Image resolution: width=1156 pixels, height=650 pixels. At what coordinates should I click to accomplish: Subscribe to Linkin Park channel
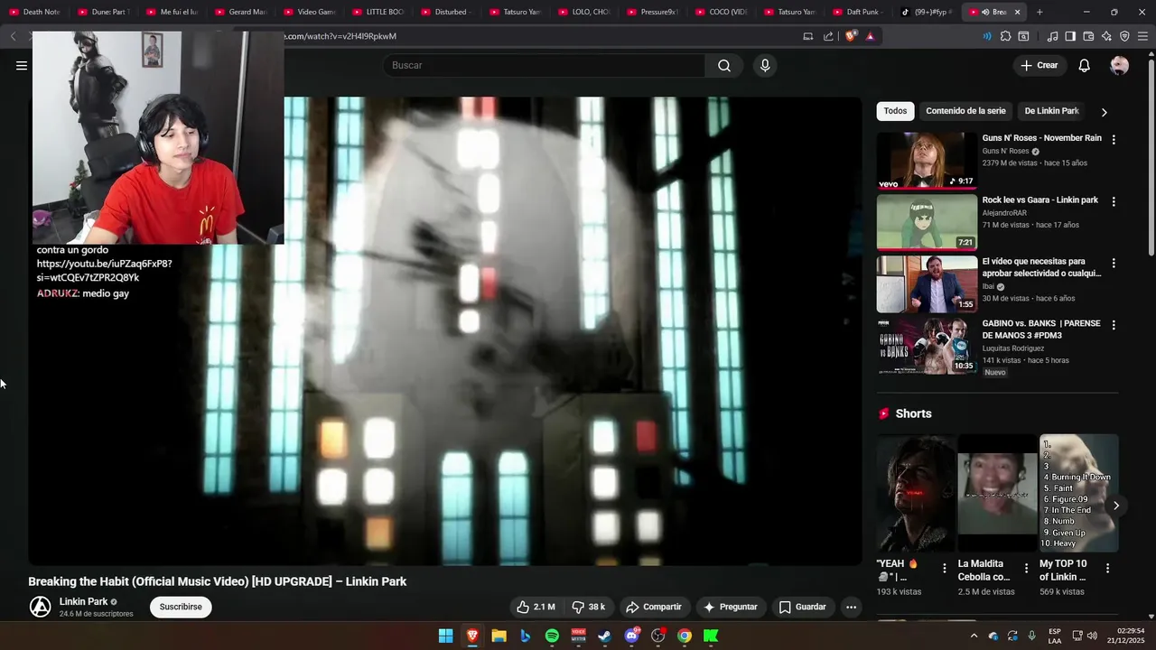[x=181, y=607]
